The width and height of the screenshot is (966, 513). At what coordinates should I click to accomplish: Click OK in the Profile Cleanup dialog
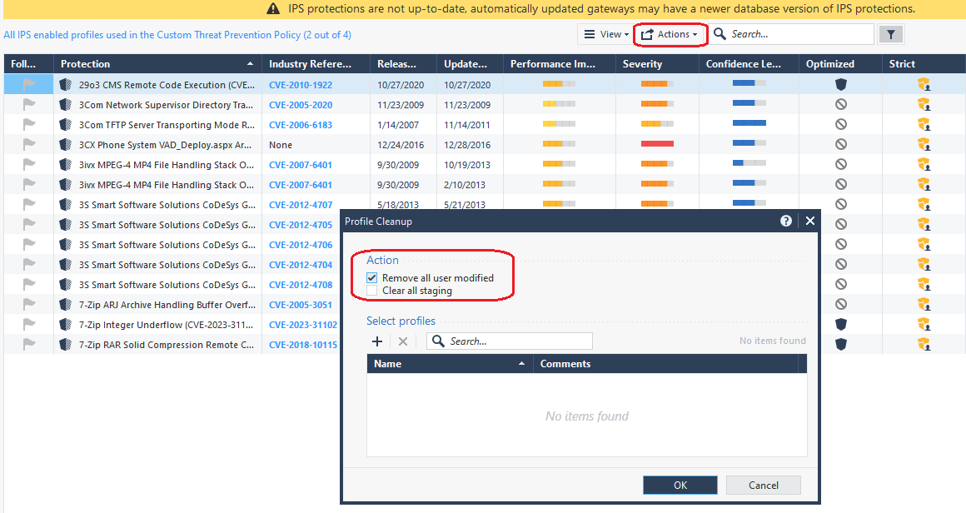(680, 485)
